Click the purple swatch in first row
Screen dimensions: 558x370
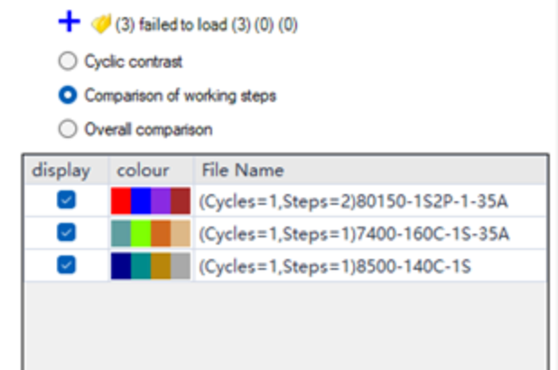(161, 200)
